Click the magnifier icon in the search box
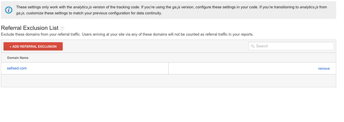Image resolution: width=344 pixels, height=122 pixels. pos(253,46)
